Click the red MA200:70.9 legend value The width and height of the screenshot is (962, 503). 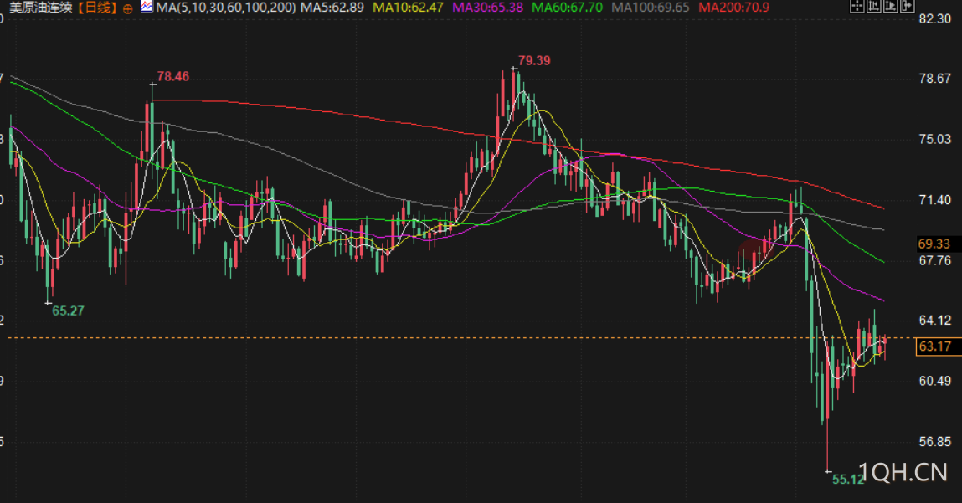(733, 8)
